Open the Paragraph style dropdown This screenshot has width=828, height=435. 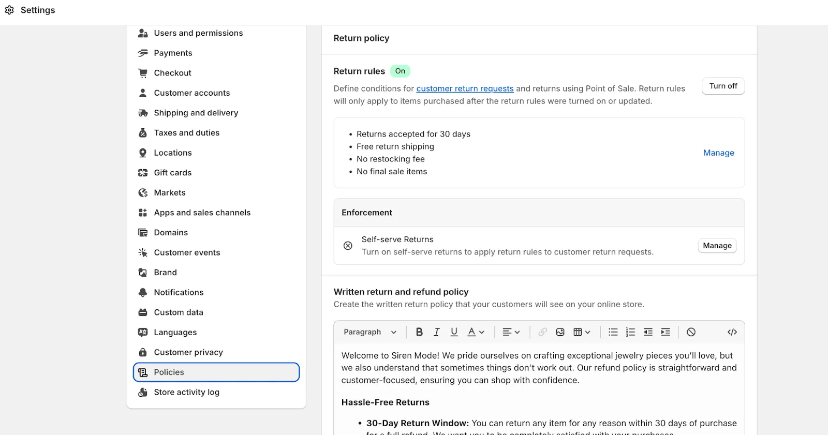point(370,332)
